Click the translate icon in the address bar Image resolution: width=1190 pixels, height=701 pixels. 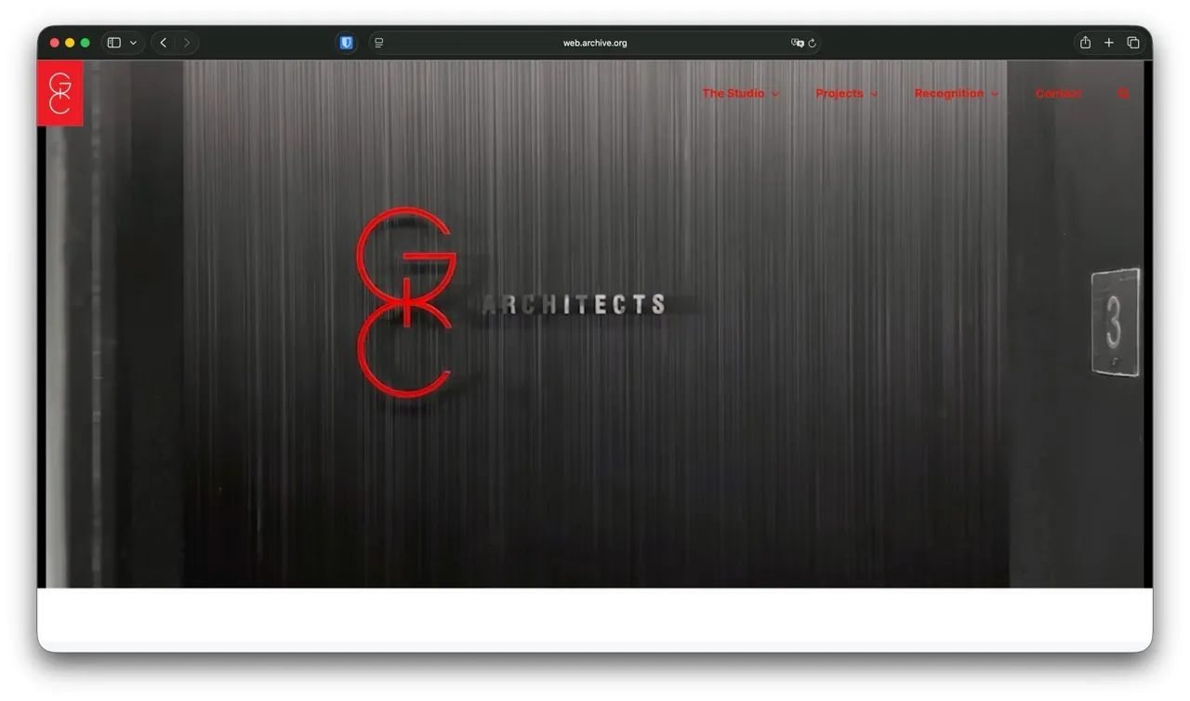click(x=797, y=42)
